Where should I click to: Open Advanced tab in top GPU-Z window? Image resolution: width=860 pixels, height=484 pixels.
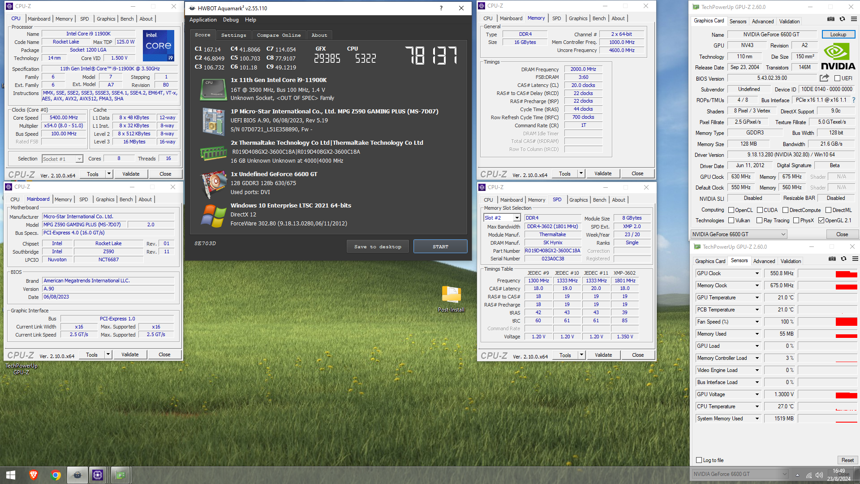(763, 21)
